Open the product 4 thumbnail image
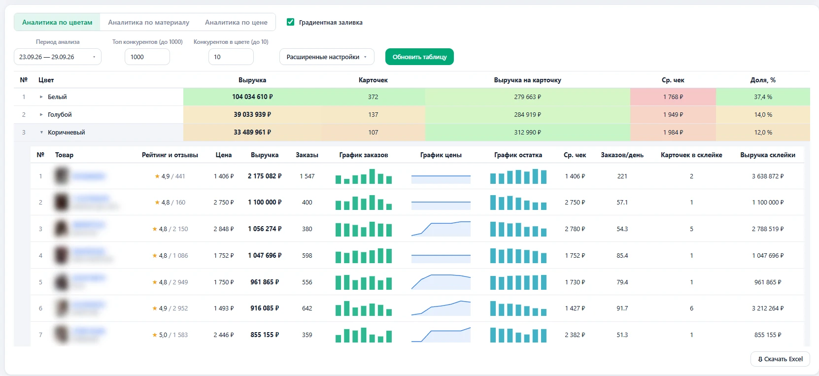The image size is (819, 376). pos(62,255)
